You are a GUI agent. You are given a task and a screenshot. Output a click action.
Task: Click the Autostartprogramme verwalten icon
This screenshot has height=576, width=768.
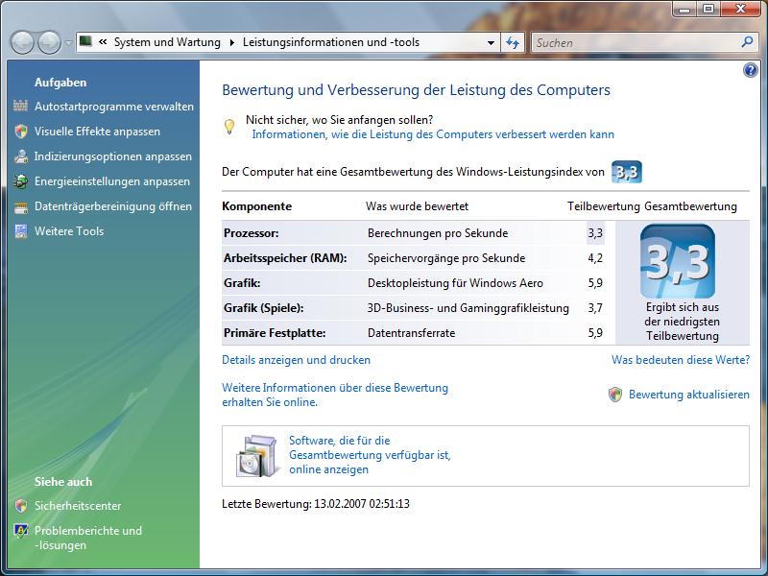(x=20, y=106)
